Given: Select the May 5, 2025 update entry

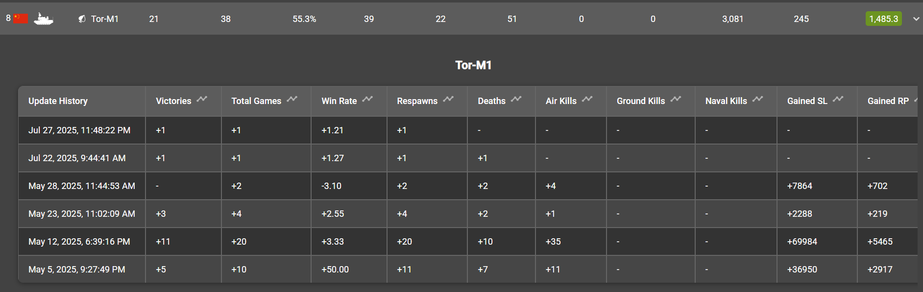Looking at the screenshot, I should click(468, 270).
